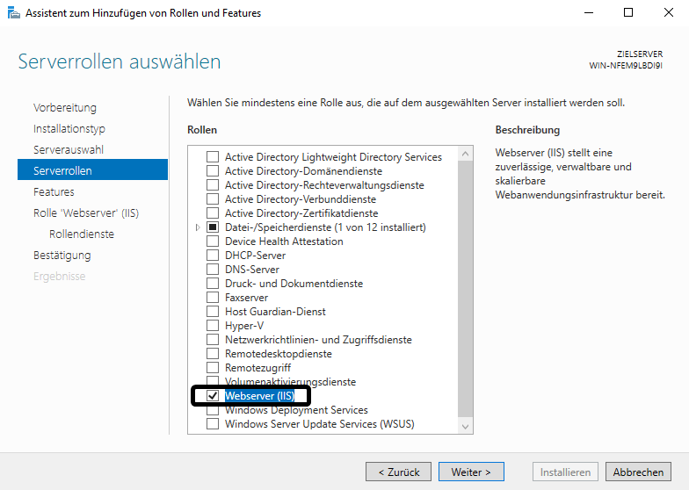Image resolution: width=689 pixels, height=490 pixels.
Task: Select the Faxserver row text
Action: [x=246, y=297]
